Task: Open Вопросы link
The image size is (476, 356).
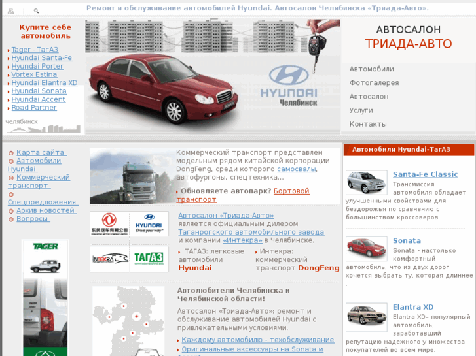Action: tap(33, 219)
